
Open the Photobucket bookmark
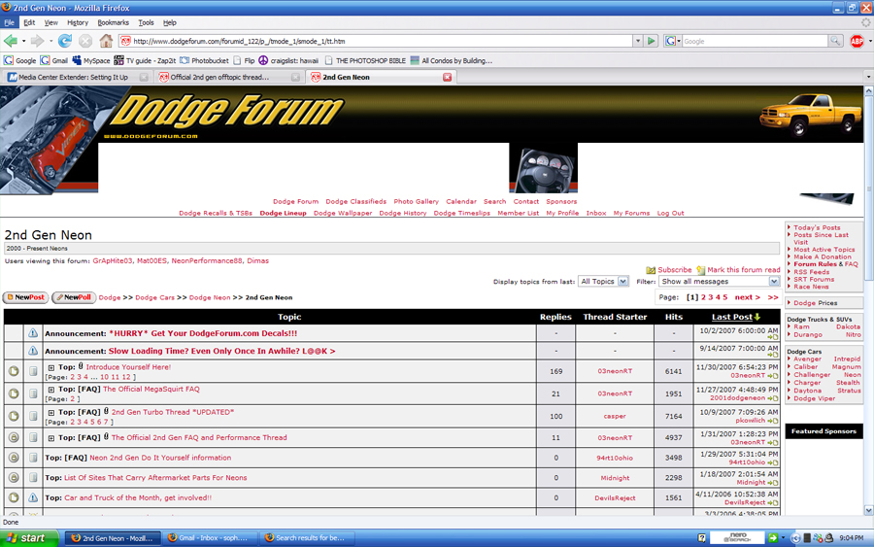click(x=204, y=61)
